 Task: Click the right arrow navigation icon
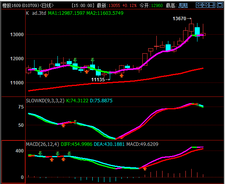[x=206, y=5]
